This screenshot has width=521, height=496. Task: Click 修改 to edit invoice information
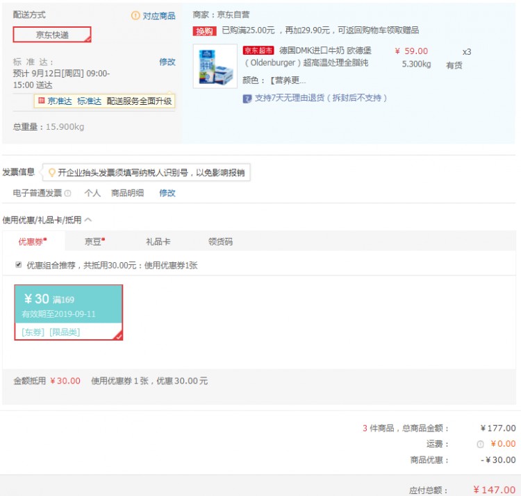pyautogui.click(x=167, y=193)
